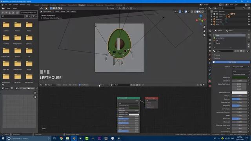Open File Explorer from the taskbar
This screenshot has width=251, height=141.
(67, 138)
